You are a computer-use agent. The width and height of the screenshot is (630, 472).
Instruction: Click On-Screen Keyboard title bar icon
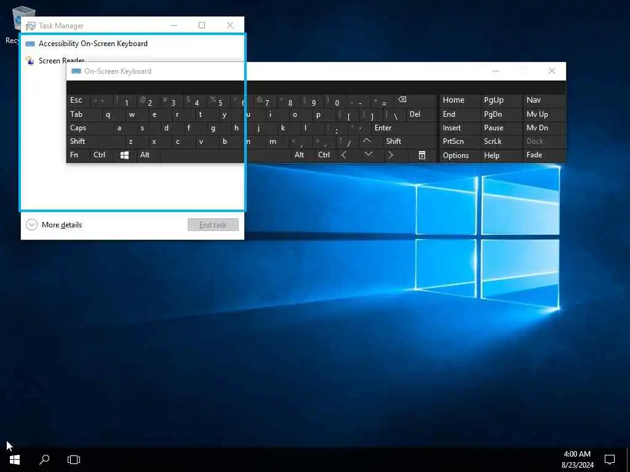(x=76, y=71)
